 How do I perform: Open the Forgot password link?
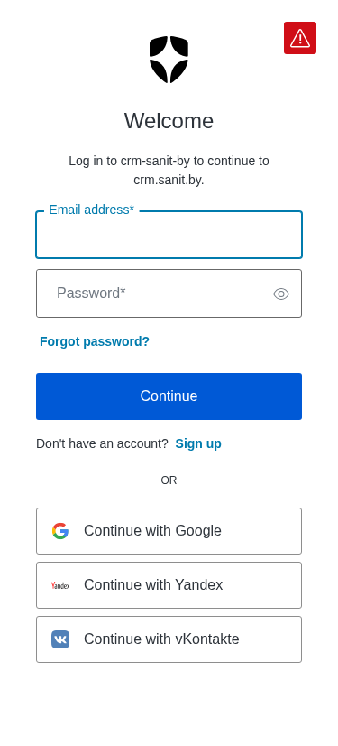(x=95, y=341)
